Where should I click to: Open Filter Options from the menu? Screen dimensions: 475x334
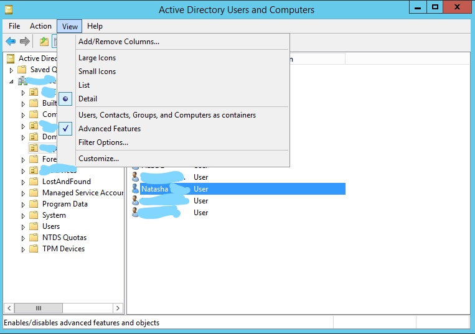(x=103, y=142)
